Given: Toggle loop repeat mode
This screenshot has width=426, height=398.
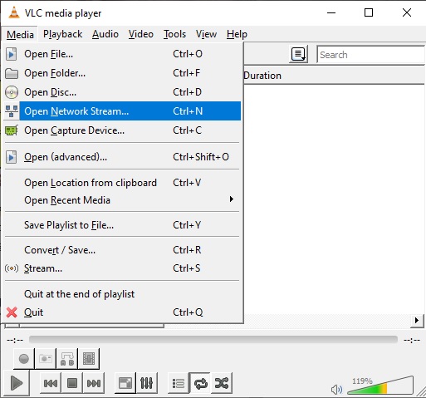Looking at the screenshot, I should (200, 383).
